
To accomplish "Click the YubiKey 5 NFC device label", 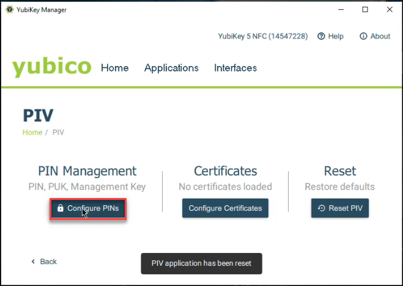I will (262, 37).
